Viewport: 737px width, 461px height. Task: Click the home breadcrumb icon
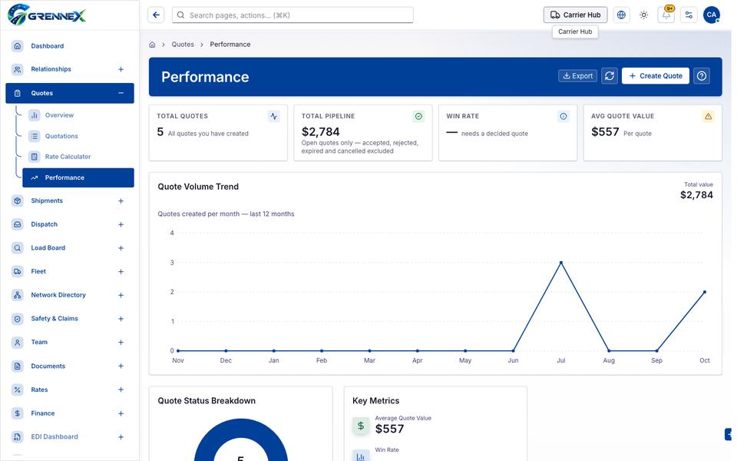(x=152, y=45)
